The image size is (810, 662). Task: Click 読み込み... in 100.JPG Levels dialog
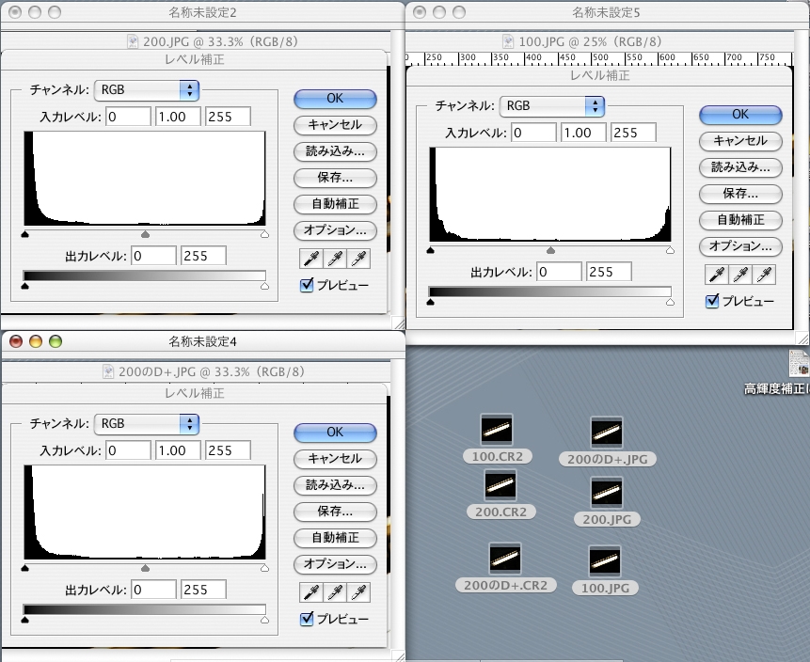click(x=740, y=167)
